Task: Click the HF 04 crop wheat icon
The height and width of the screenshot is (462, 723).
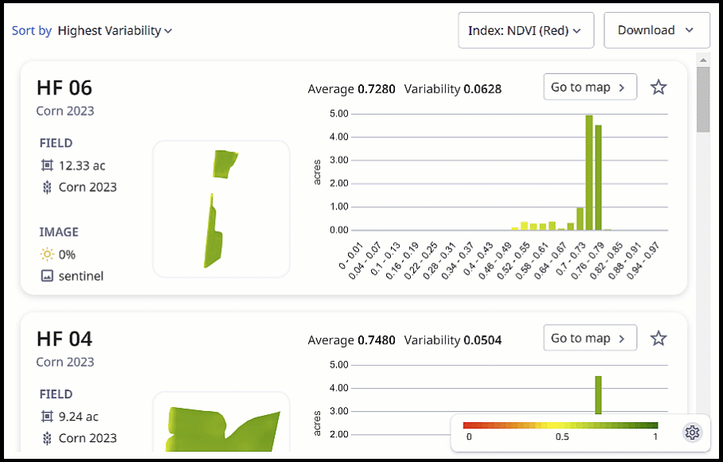Action: tap(47, 438)
